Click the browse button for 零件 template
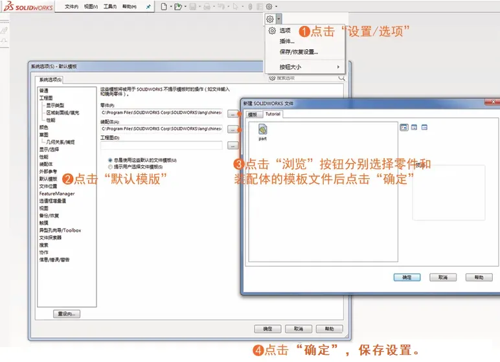Viewport: 500px width, 362px height. tap(233, 113)
